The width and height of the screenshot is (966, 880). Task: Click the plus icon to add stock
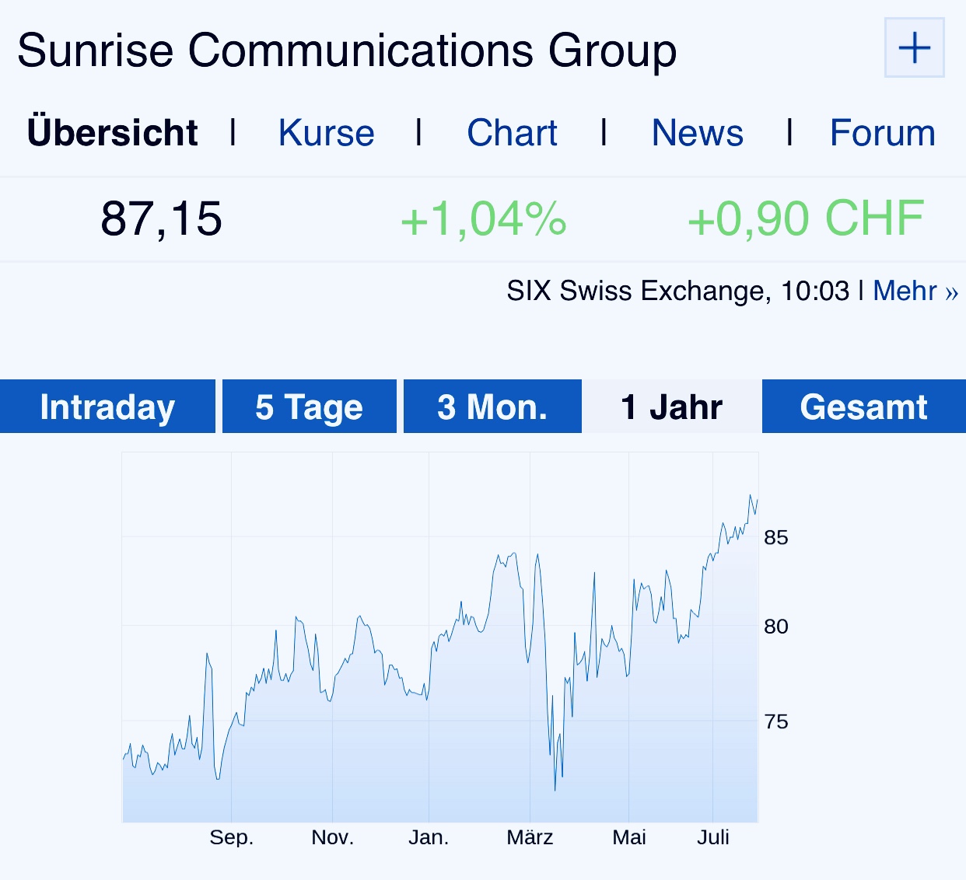click(914, 48)
